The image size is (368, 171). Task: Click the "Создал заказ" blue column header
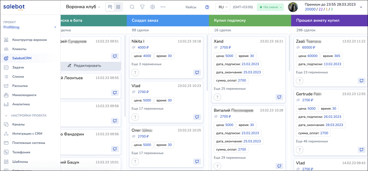[168, 20]
